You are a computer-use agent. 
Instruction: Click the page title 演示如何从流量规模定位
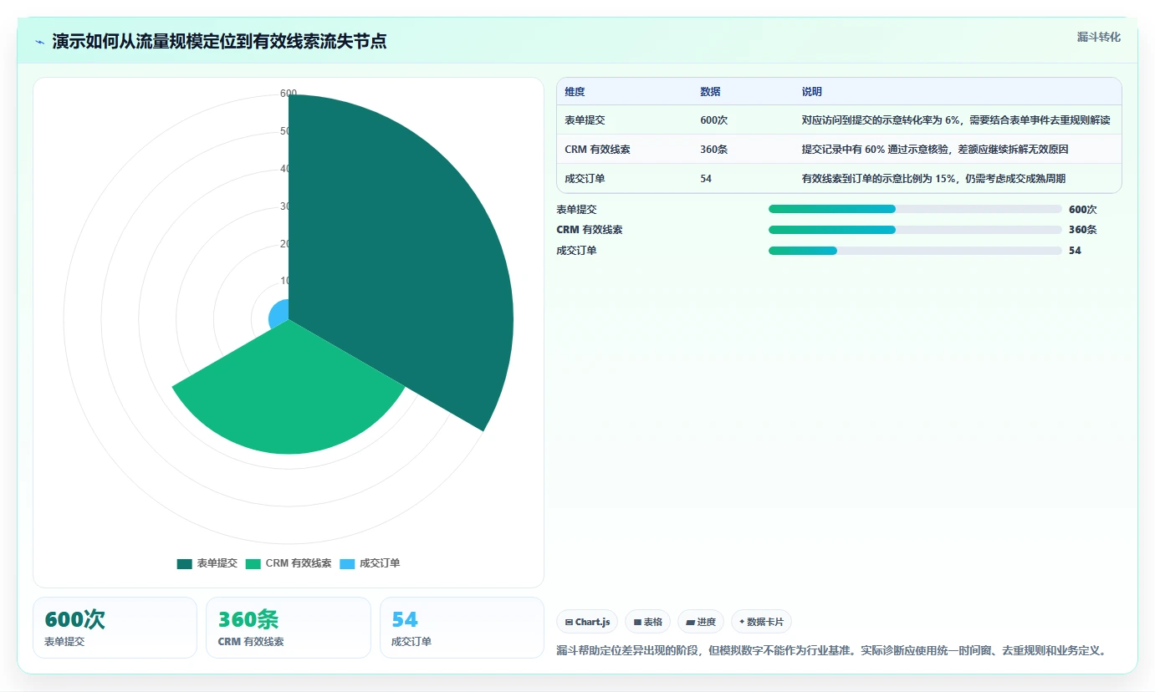click(x=219, y=42)
